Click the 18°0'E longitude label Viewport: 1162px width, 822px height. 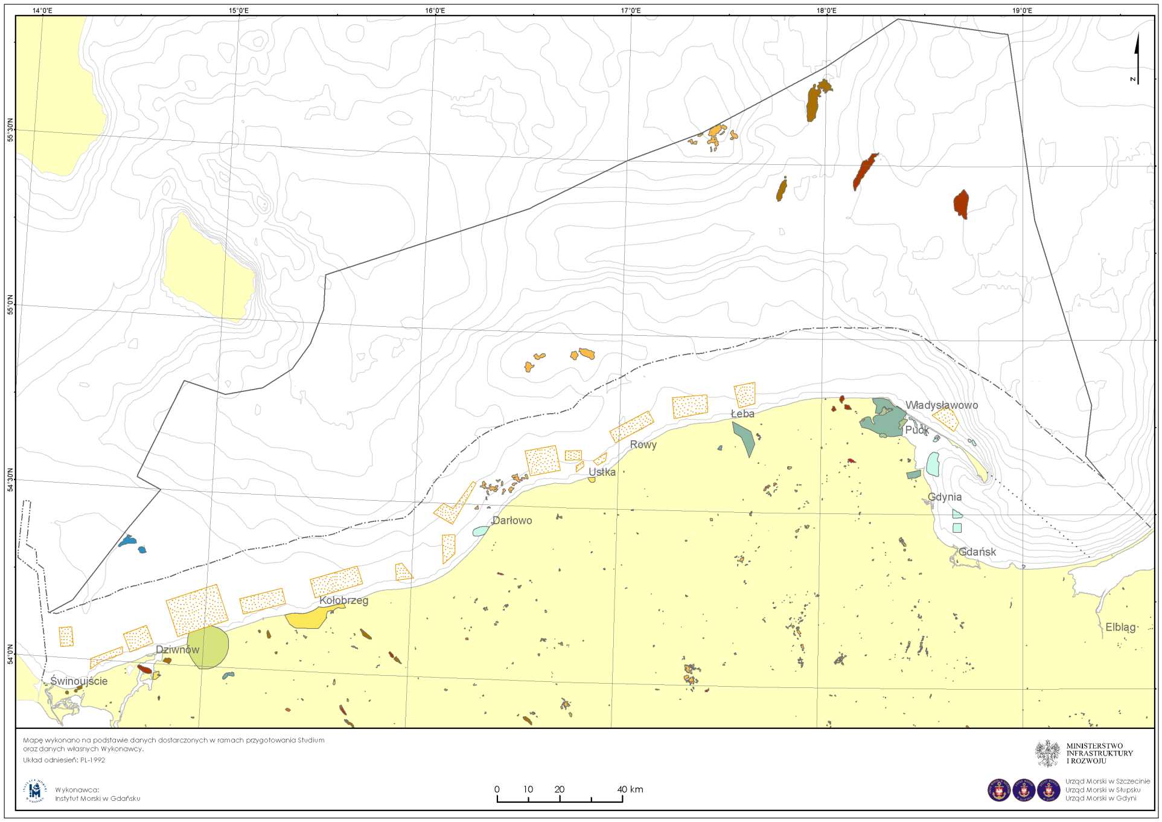coord(826,11)
